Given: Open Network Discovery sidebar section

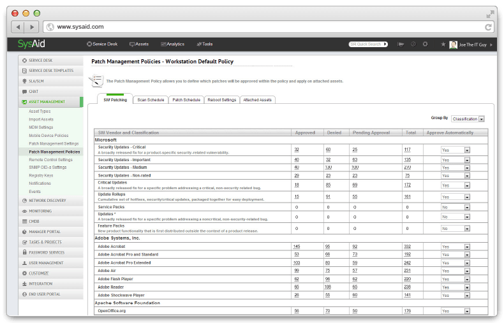Looking at the screenshot, I should (x=51, y=201).
